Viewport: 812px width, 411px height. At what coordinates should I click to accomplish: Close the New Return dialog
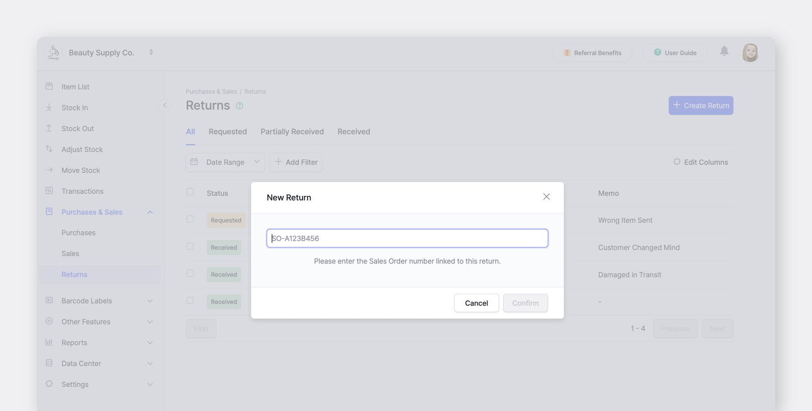click(x=546, y=197)
